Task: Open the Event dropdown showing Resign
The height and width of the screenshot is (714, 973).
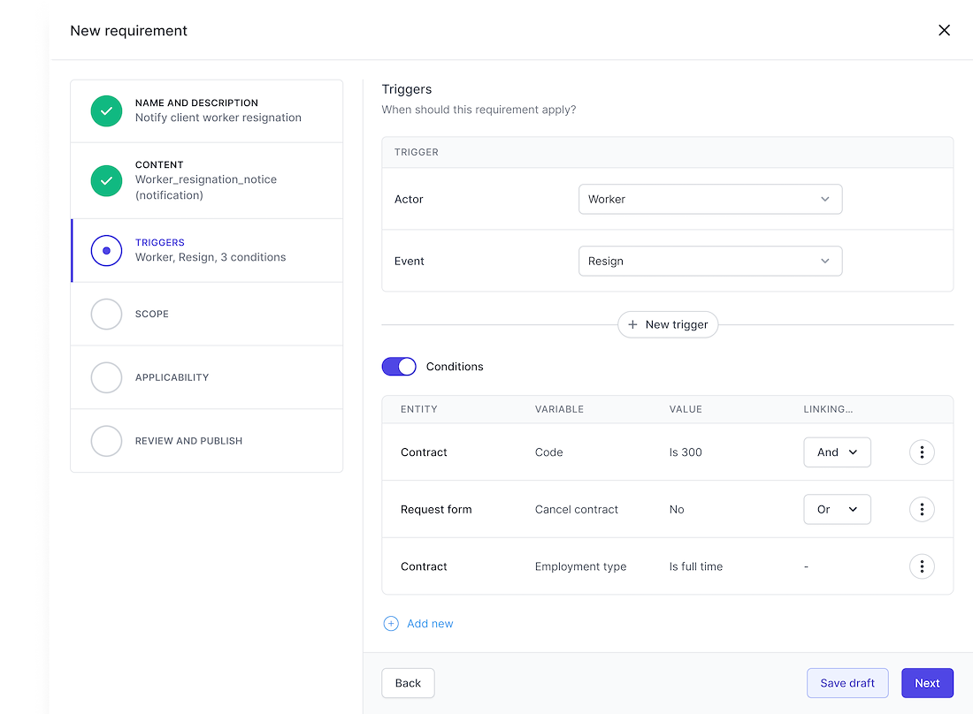Action: tap(710, 261)
